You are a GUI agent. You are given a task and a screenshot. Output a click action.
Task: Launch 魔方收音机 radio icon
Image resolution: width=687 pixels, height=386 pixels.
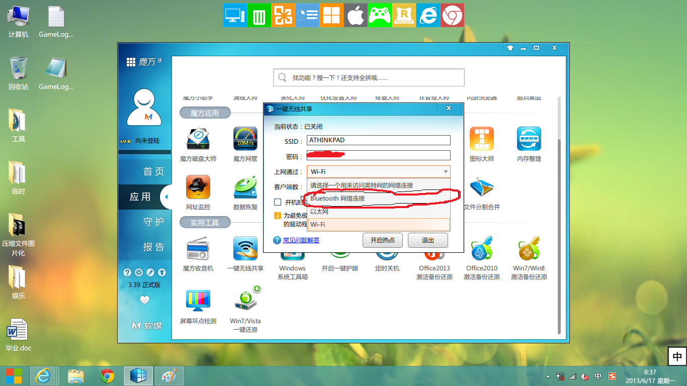[x=198, y=249]
